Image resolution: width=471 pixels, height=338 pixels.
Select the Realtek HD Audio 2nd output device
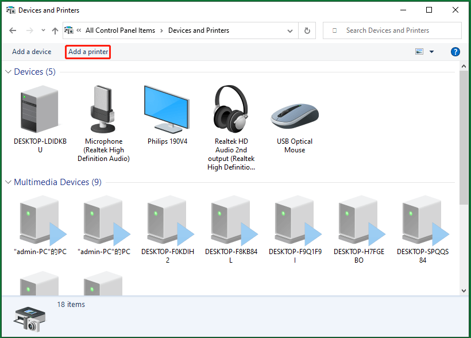click(x=230, y=109)
